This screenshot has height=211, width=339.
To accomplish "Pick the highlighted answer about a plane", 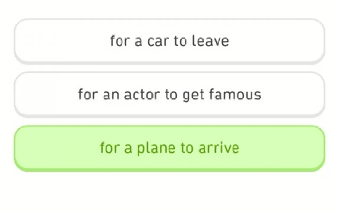I will pyautogui.click(x=169, y=148).
